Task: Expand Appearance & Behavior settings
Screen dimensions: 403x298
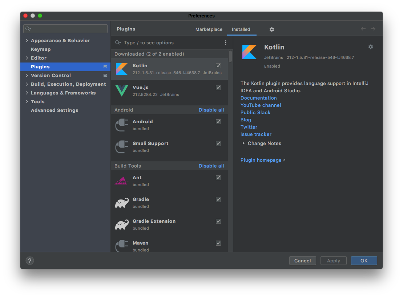Action: (x=27, y=40)
